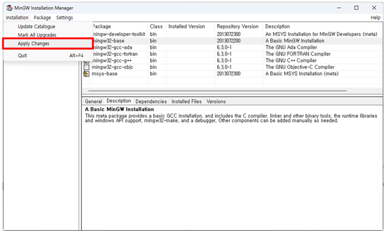Choose Quit from the Installation menu

click(22, 55)
